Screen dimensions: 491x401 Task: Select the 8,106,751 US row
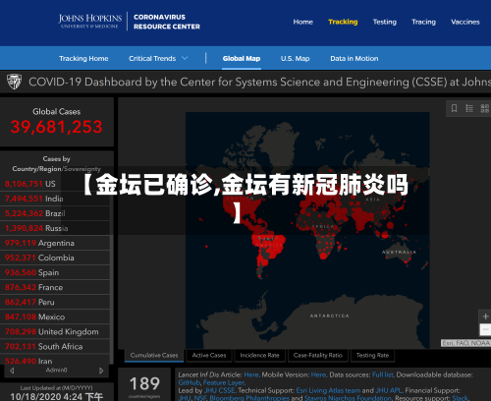tap(55, 184)
